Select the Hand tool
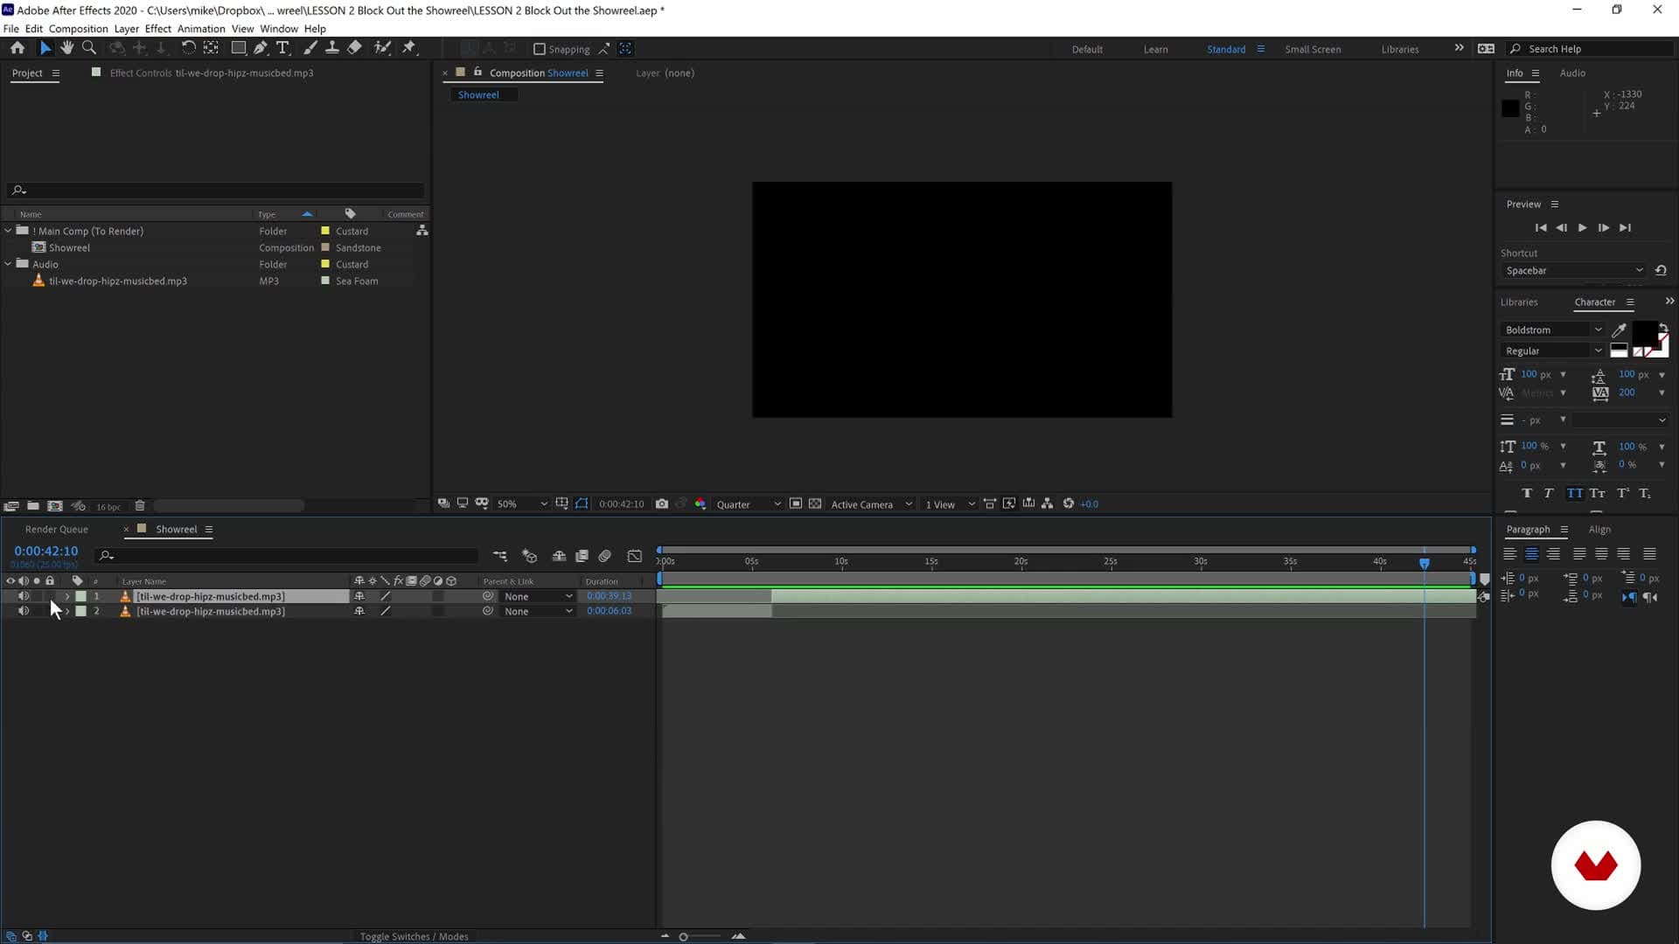Screen dimensions: 1679x944 (67, 48)
